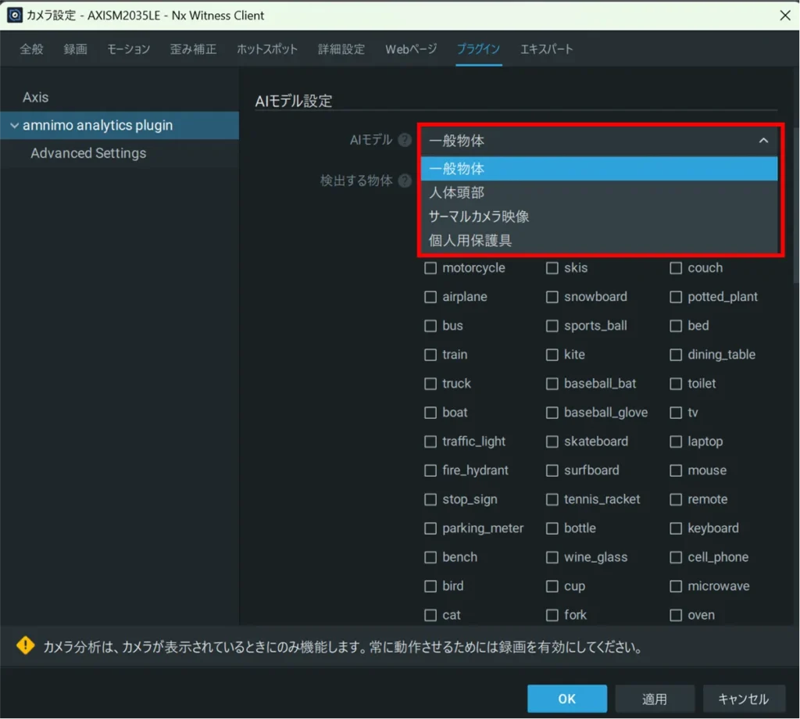Click the yellow warning icon in notice bar

point(26,646)
